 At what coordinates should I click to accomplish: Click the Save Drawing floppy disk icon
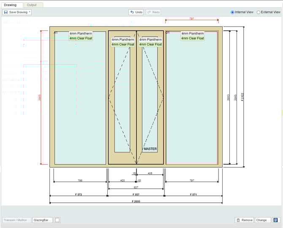(5, 12)
